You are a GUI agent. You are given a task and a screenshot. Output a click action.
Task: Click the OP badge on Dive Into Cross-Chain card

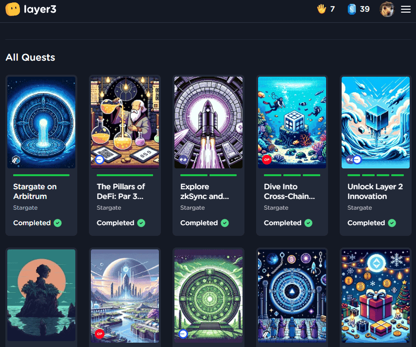pyautogui.click(x=267, y=159)
